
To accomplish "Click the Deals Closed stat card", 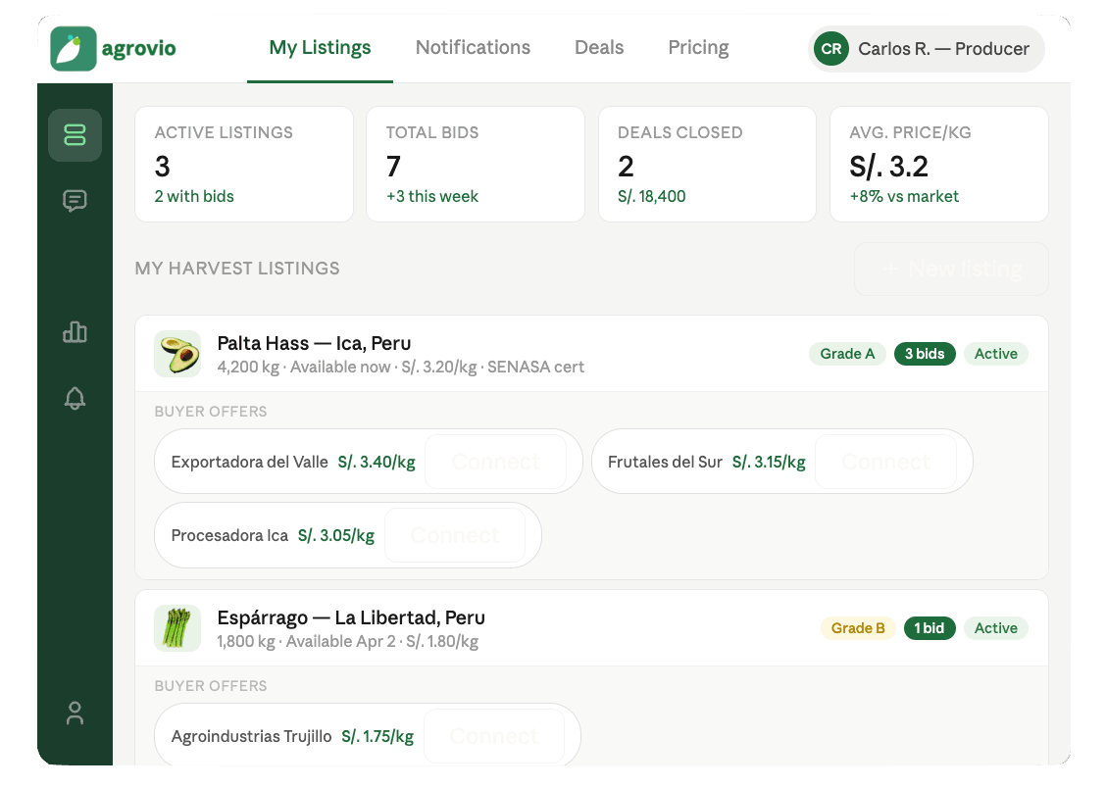I will coord(708,165).
